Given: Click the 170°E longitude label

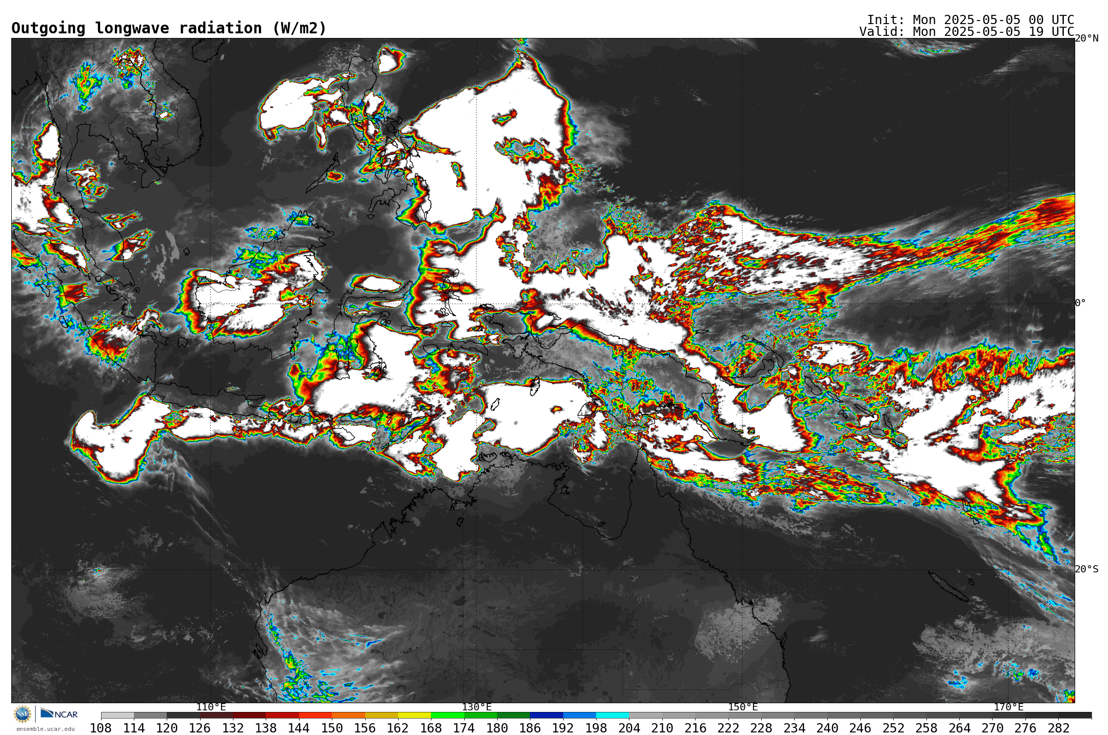Looking at the screenshot, I should [1008, 707].
